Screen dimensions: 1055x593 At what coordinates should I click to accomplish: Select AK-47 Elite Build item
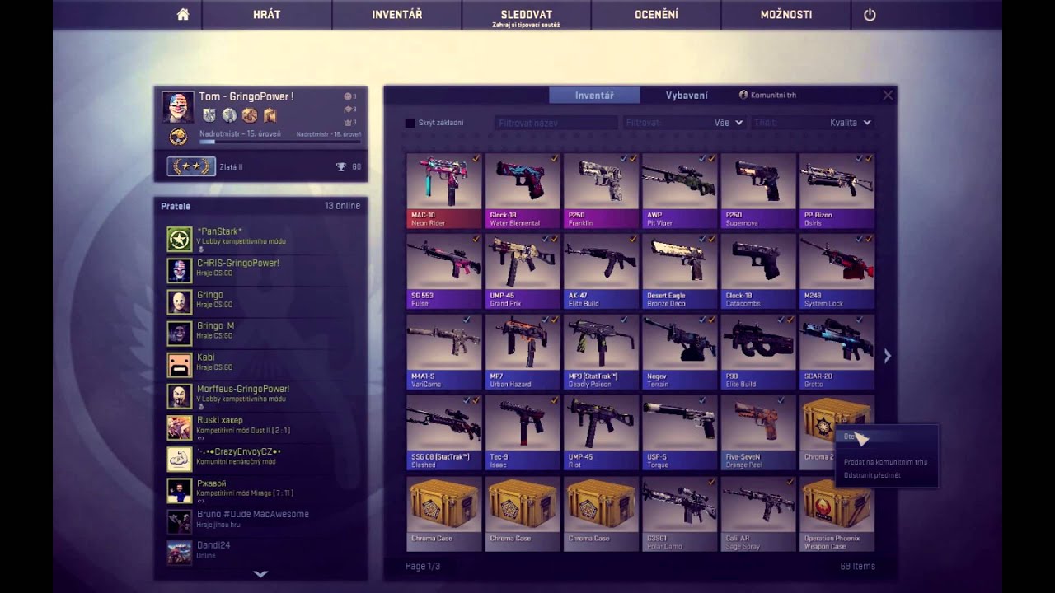pos(601,271)
